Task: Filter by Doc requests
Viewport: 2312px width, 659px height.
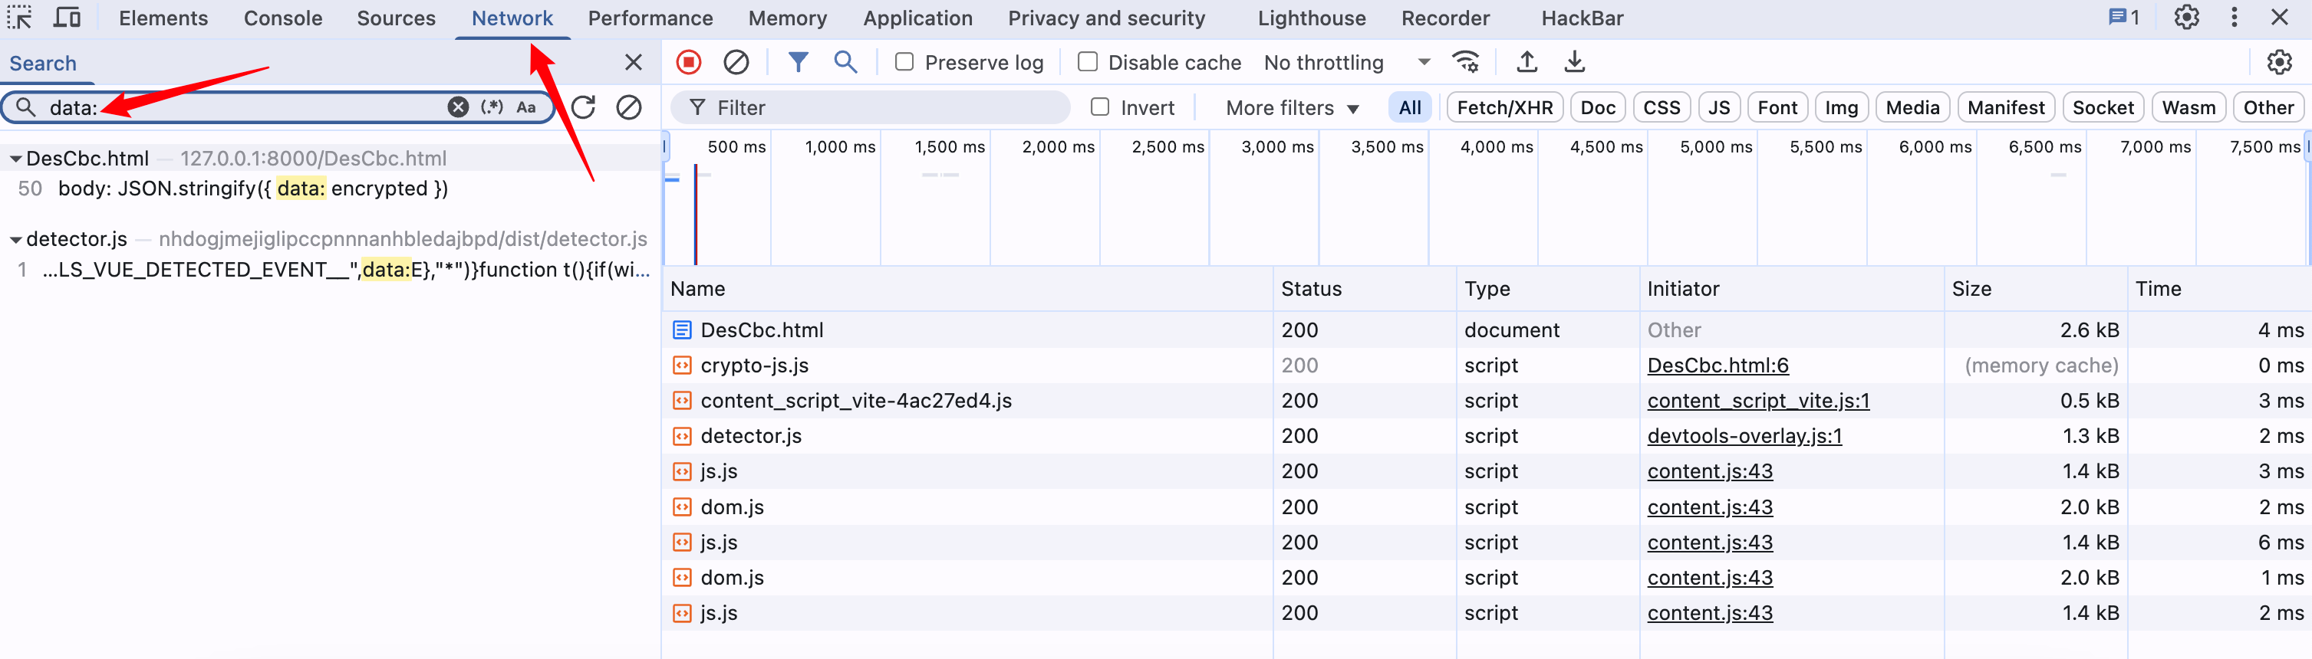Action: pos(1598,107)
